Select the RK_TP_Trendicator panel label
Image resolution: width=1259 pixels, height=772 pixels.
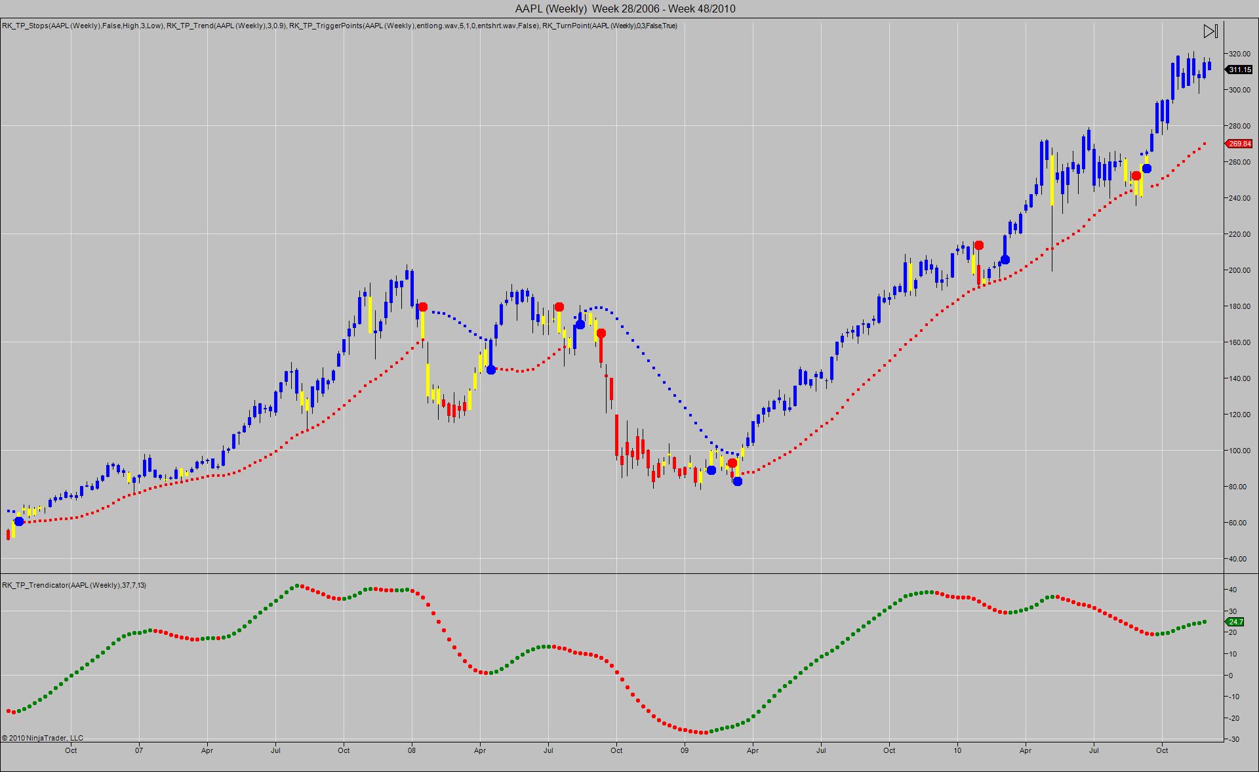coord(74,585)
